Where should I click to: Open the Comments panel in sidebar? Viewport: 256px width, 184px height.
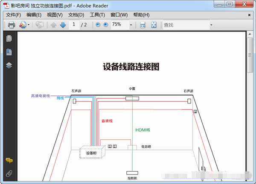[x=9, y=161]
